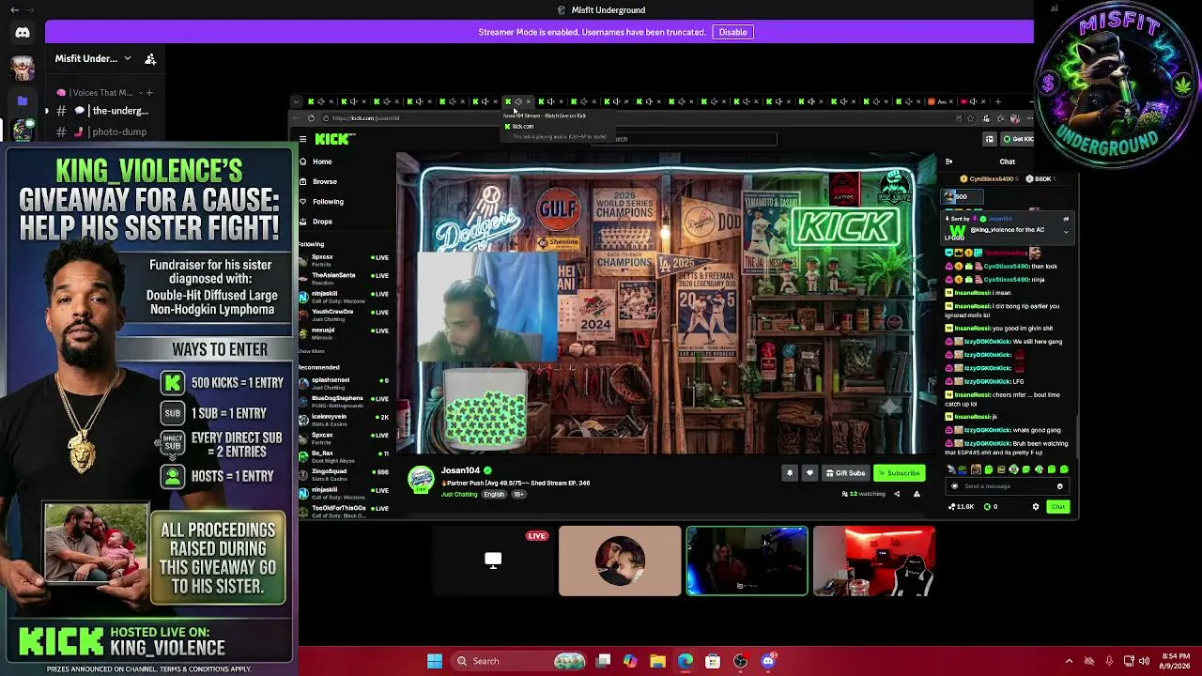Click the Gift Subs button
Viewport: 1202px width, 676px height.
(x=845, y=473)
